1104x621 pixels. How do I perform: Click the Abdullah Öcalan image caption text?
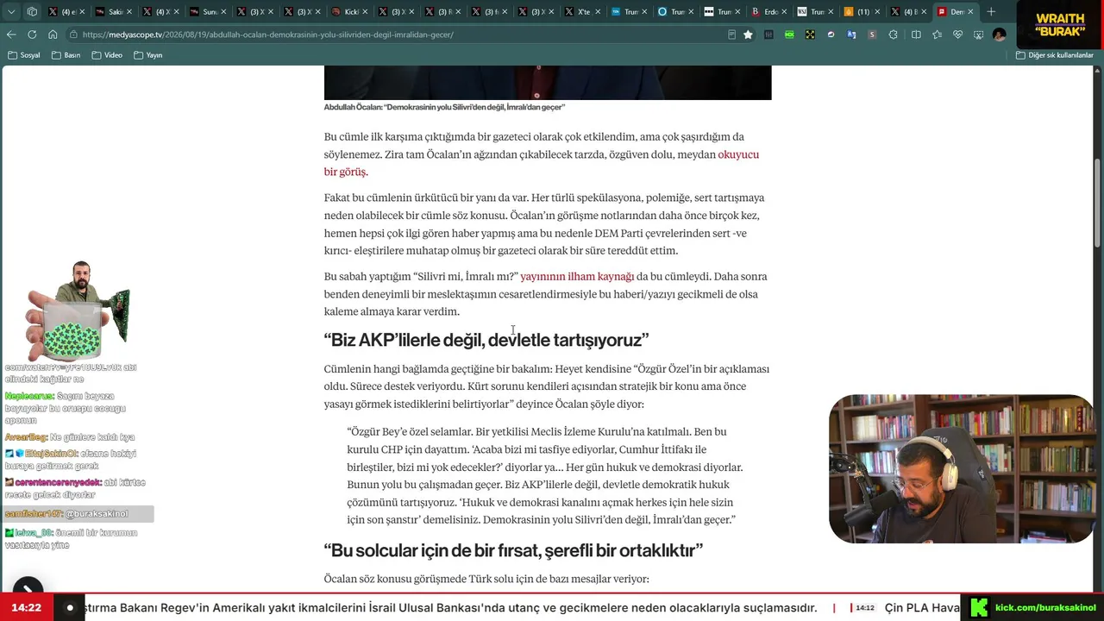[x=444, y=107]
